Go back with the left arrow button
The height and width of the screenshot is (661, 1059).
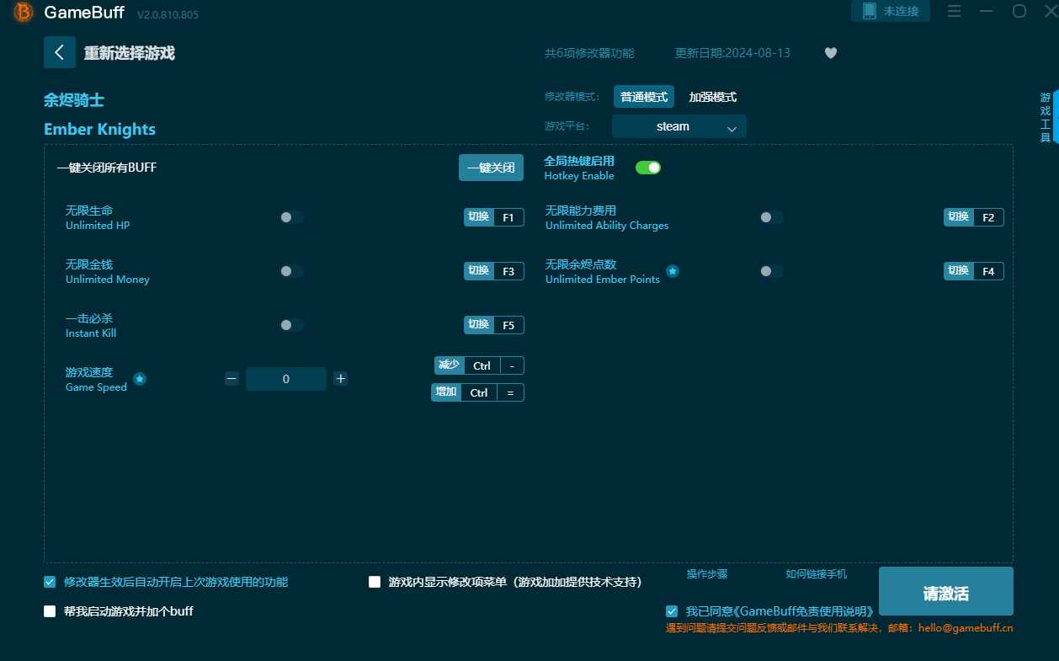pyautogui.click(x=60, y=52)
